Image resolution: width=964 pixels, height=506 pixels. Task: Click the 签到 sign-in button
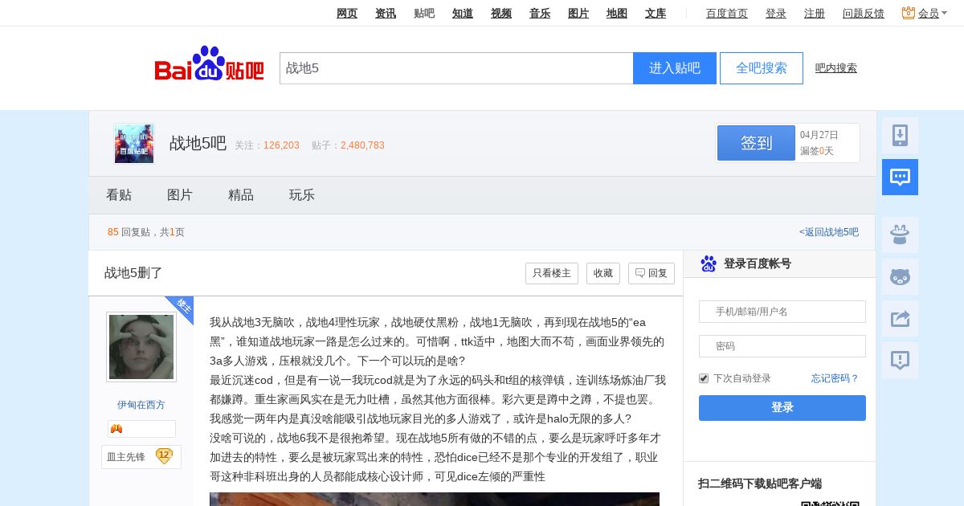[756, 143]
